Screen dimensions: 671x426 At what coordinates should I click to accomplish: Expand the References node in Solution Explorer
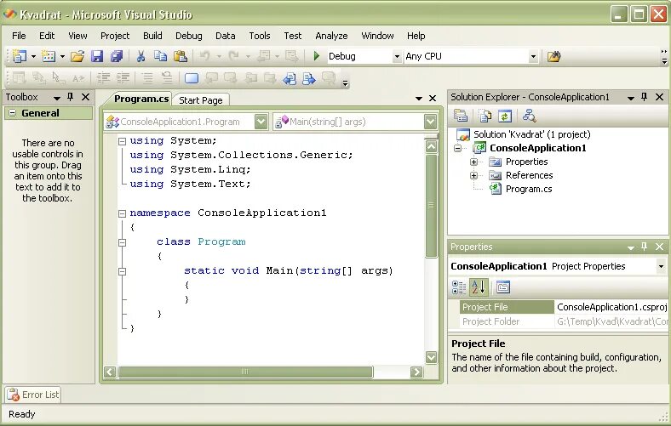tap(473, 176)
